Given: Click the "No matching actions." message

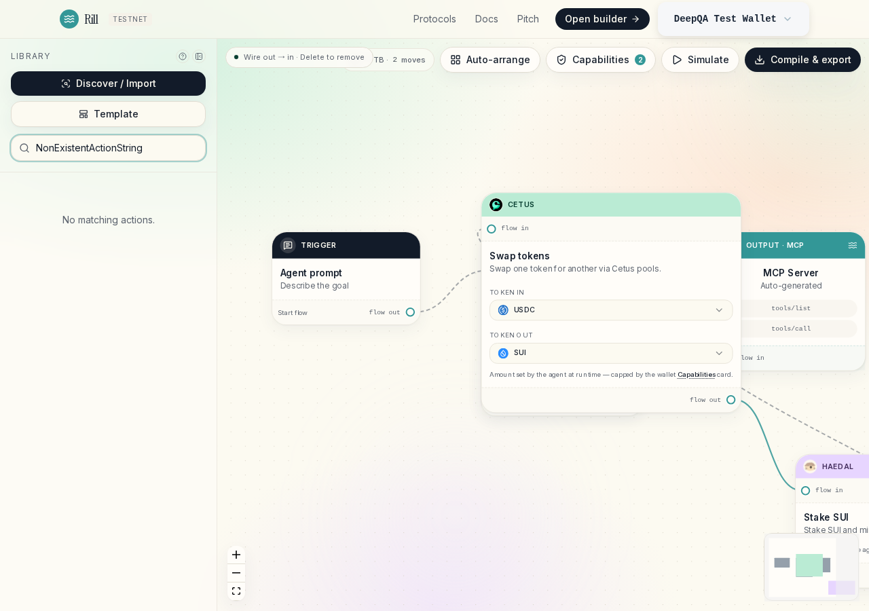Looking at the screenshot, I should pyautogui.click(x=109, y=220).
